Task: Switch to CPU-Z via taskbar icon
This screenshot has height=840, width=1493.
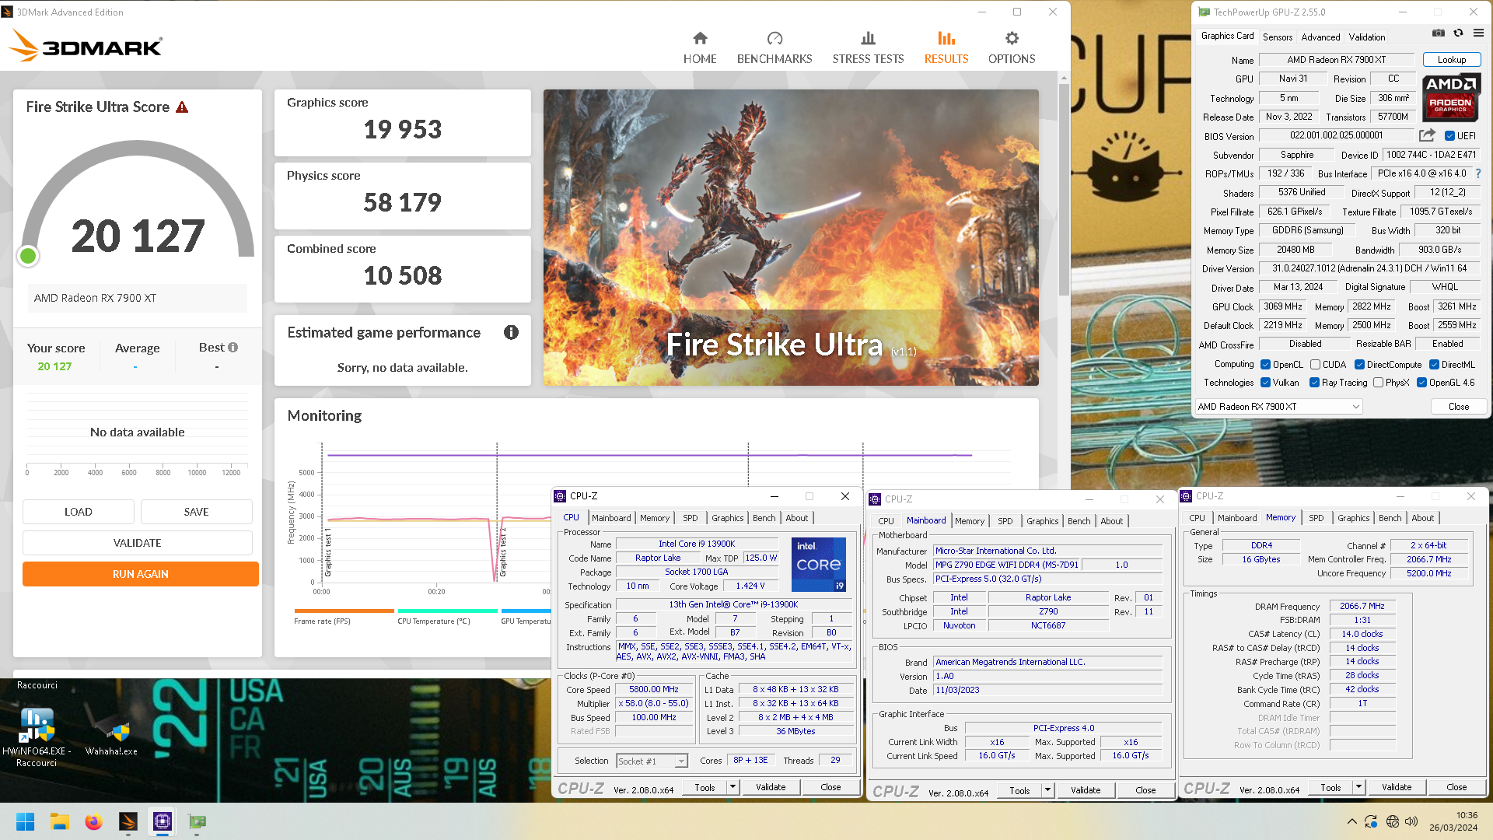Action: pos(163,821)
